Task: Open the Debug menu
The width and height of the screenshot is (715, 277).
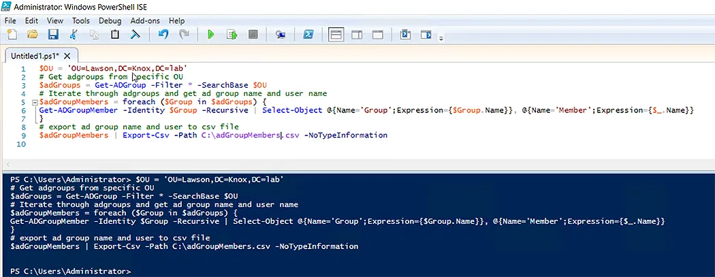Action: pyautogui.click(x=110, y=21)
